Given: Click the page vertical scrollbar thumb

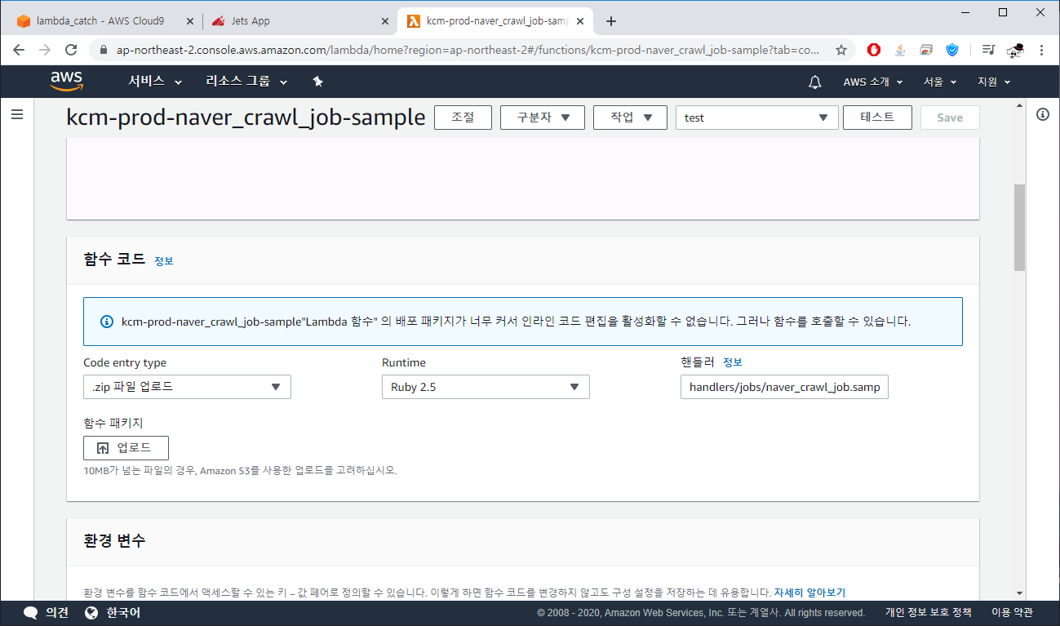Looking at the screenshot, I should click(1019, 227).
